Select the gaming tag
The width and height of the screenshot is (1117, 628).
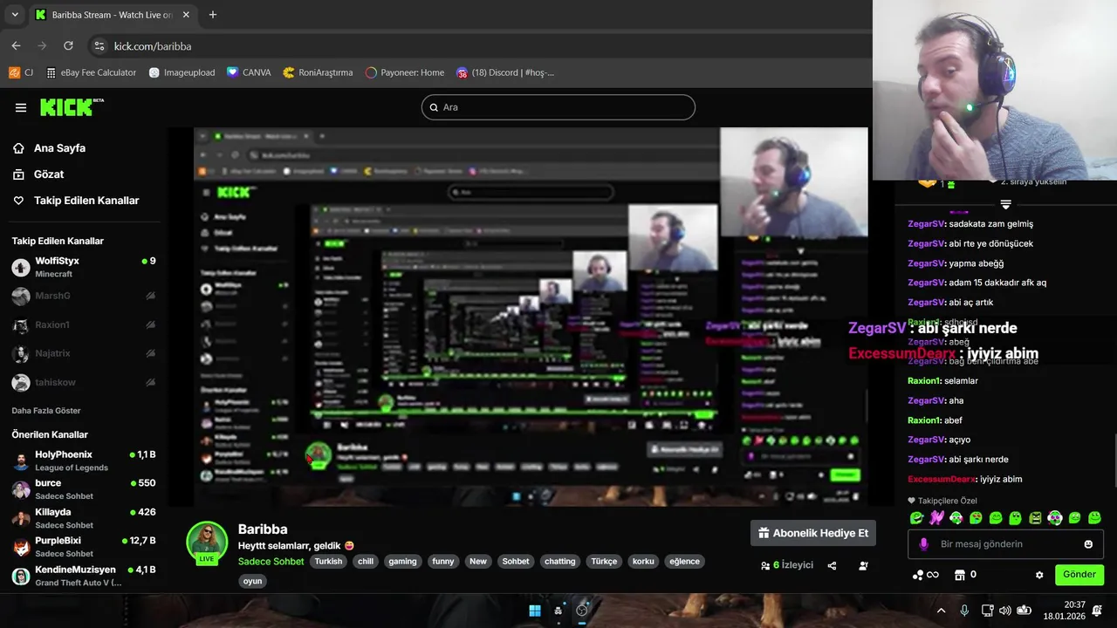[403, 562]
